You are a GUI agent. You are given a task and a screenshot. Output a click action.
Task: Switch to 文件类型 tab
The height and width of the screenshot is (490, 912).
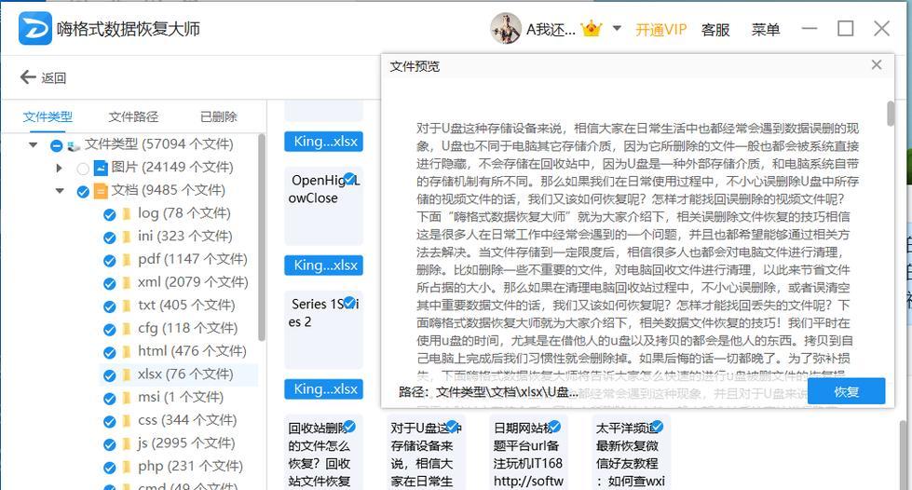pos(48,117)
